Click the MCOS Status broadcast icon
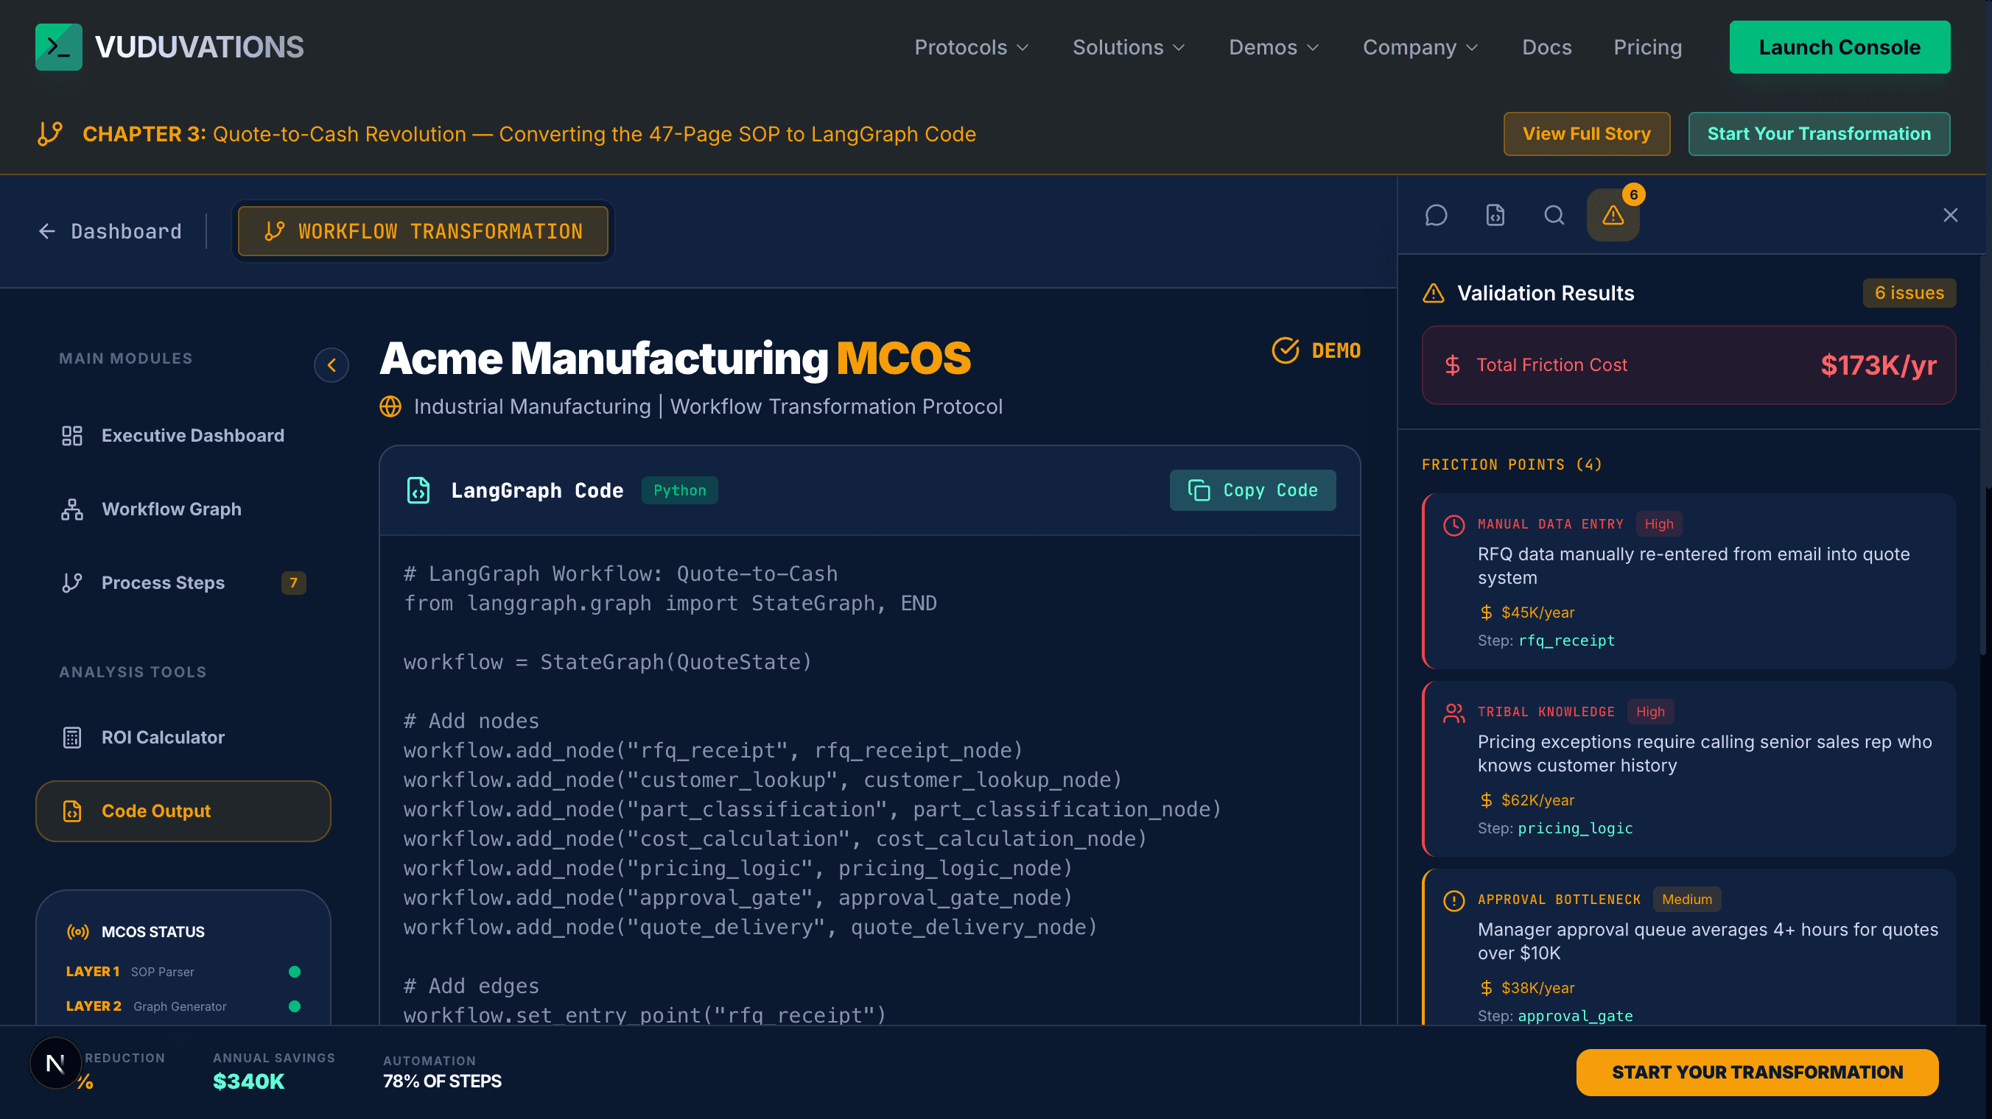Image resolution: width=1992 pixels, height=1119 pixels. 77,932
